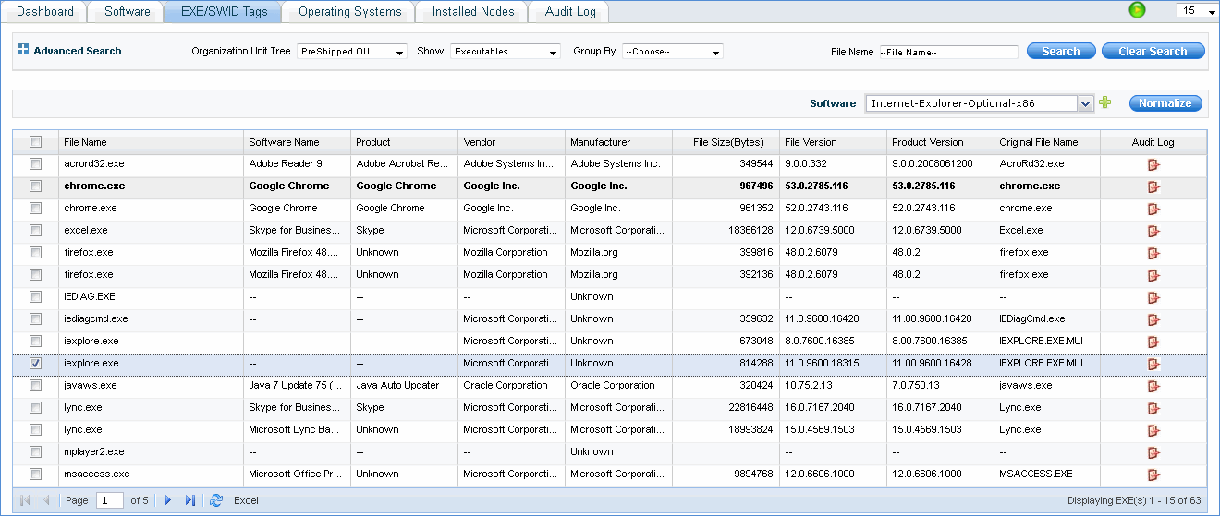The image size is (1220, 516).
Task: Open audit log icon for javaws.exe
Action: 1153,386
